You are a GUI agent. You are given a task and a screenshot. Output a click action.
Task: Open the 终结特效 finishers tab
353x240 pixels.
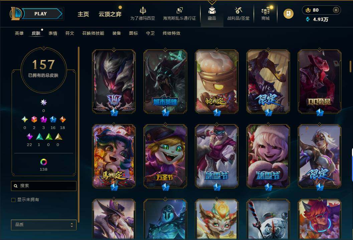(x=172, y=33)
